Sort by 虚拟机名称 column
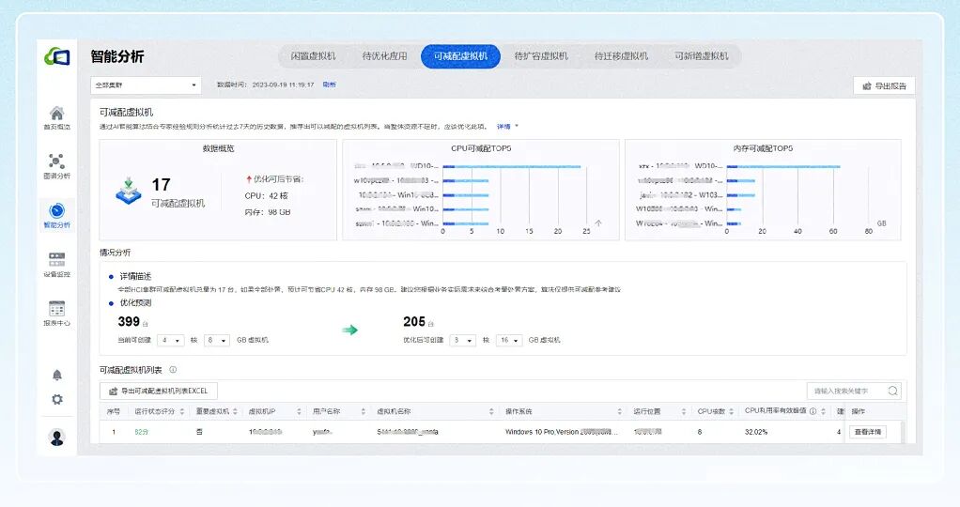The image size is (960, 507). coord(491,411)
